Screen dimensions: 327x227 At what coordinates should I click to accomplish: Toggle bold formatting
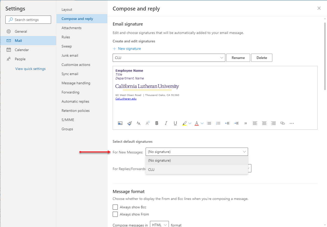pos(157,123)
